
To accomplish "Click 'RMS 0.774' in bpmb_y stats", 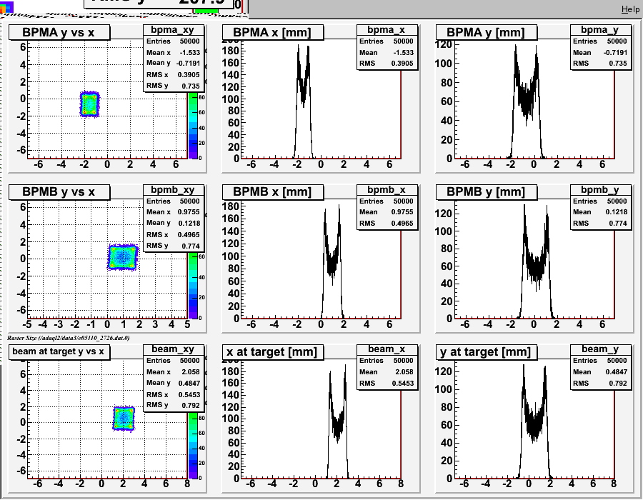I will point(601,223).
